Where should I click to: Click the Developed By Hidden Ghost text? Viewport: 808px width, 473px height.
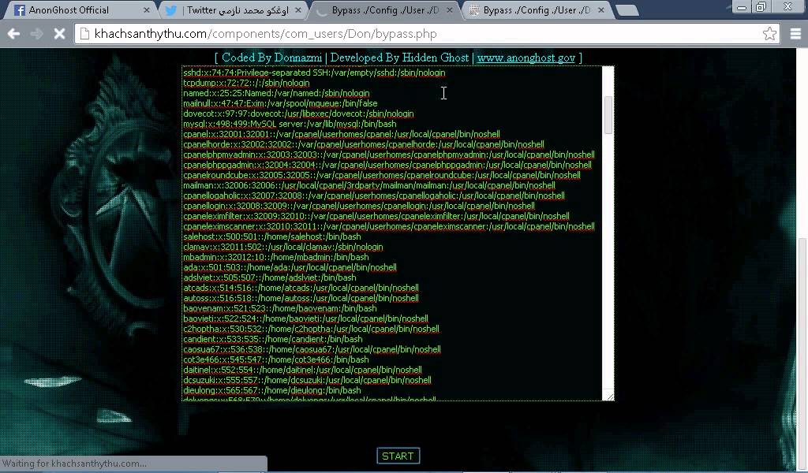click(x=399, y=58)
